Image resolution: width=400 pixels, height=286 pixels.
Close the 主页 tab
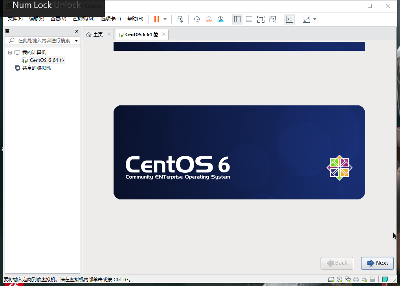click(x=109, y=34)
